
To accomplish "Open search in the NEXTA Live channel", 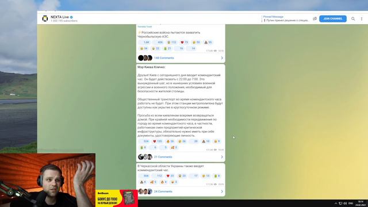I will pyautogui.click(x=353, y=19).
